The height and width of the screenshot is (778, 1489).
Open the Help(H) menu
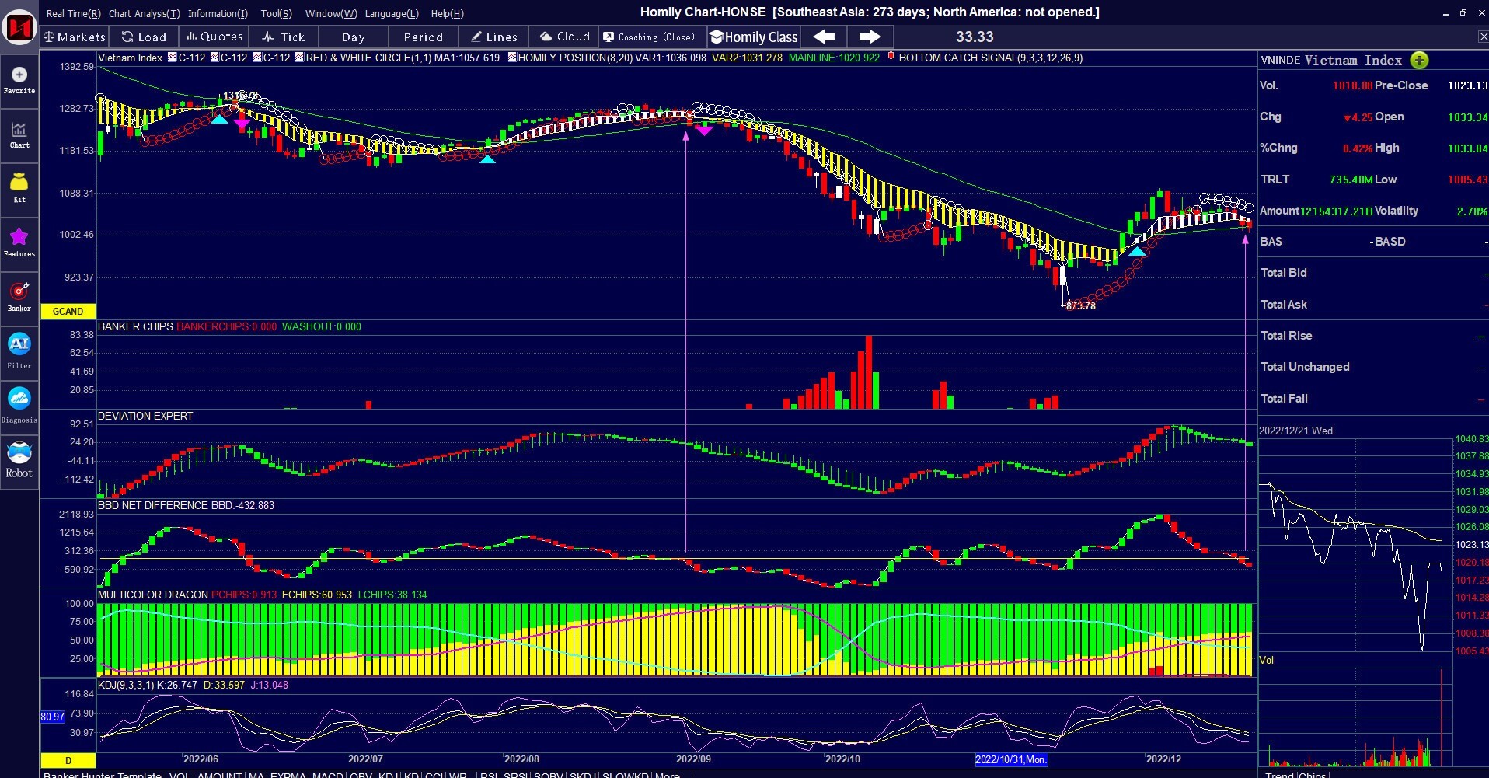(447, 13)
